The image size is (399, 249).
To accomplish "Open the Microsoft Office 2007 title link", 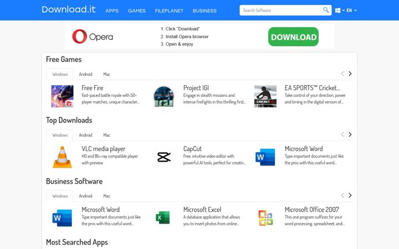I will (311, 210).
